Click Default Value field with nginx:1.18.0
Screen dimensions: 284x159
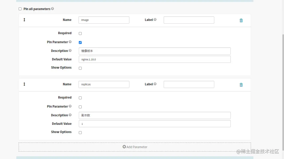[155, 59]
